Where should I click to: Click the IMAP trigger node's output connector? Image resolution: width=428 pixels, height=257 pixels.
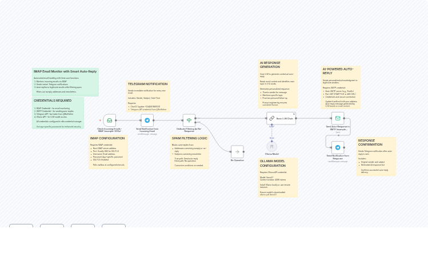[117, 121]
